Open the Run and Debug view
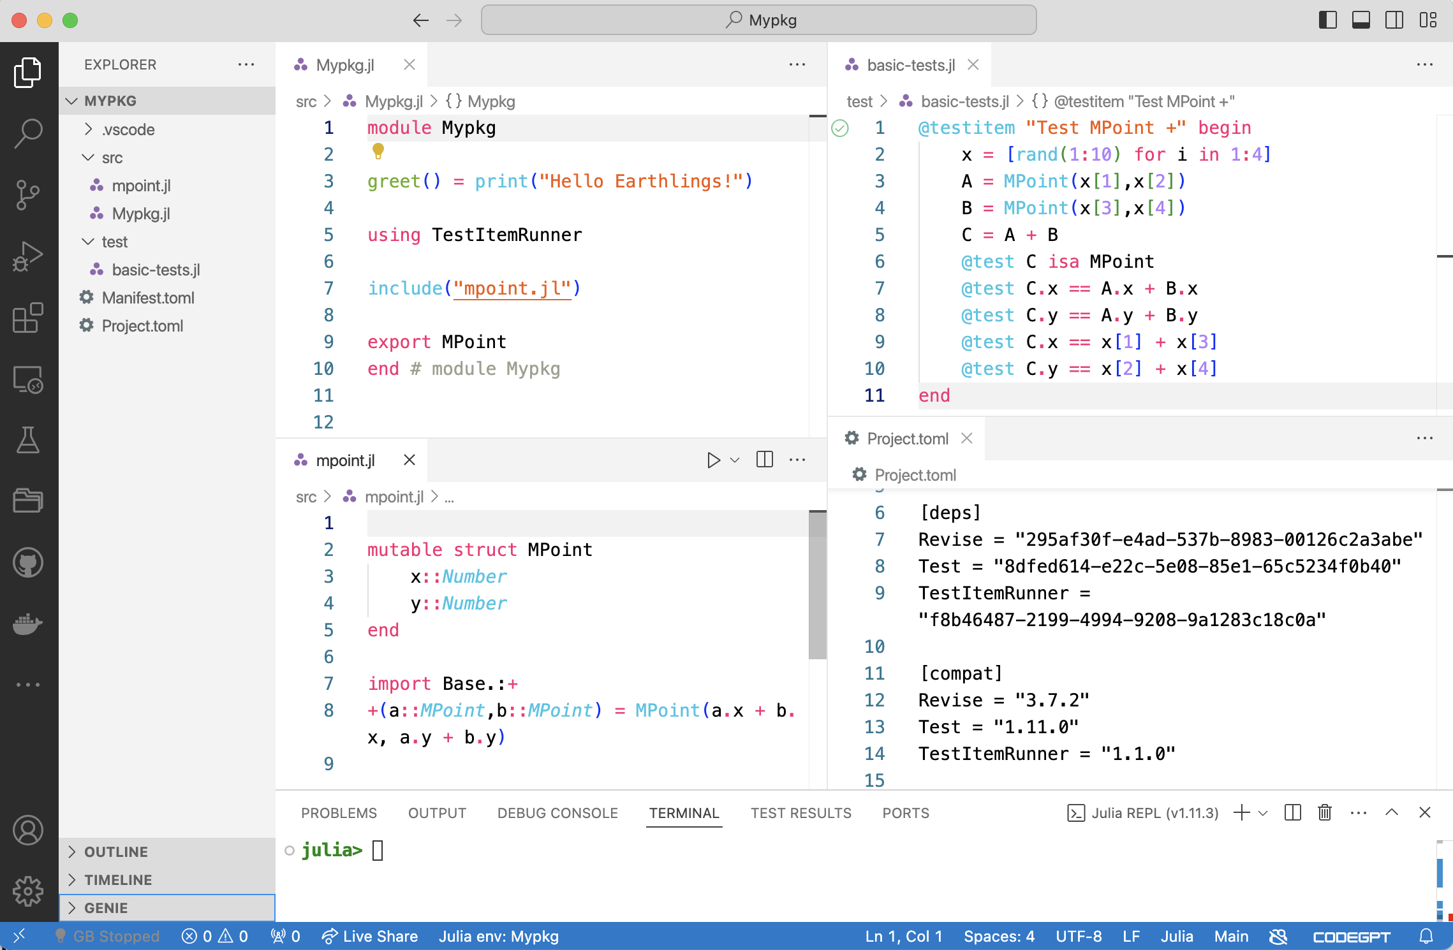 pos(28,256)
